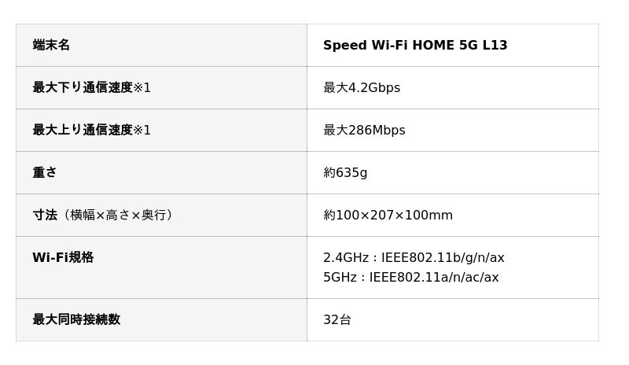Select the 最大4.2Gbps value
The height and width of the screenshot is (365, 629).
pyautogui.click(x=362, y=88)
